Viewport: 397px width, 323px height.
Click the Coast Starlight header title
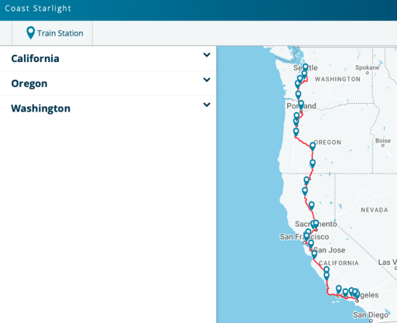click(x=38, y=9)
